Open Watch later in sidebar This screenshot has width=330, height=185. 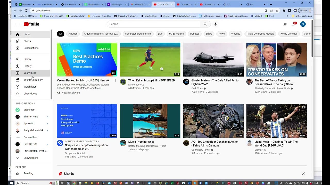pyautogui.click(x=31, y=87)
